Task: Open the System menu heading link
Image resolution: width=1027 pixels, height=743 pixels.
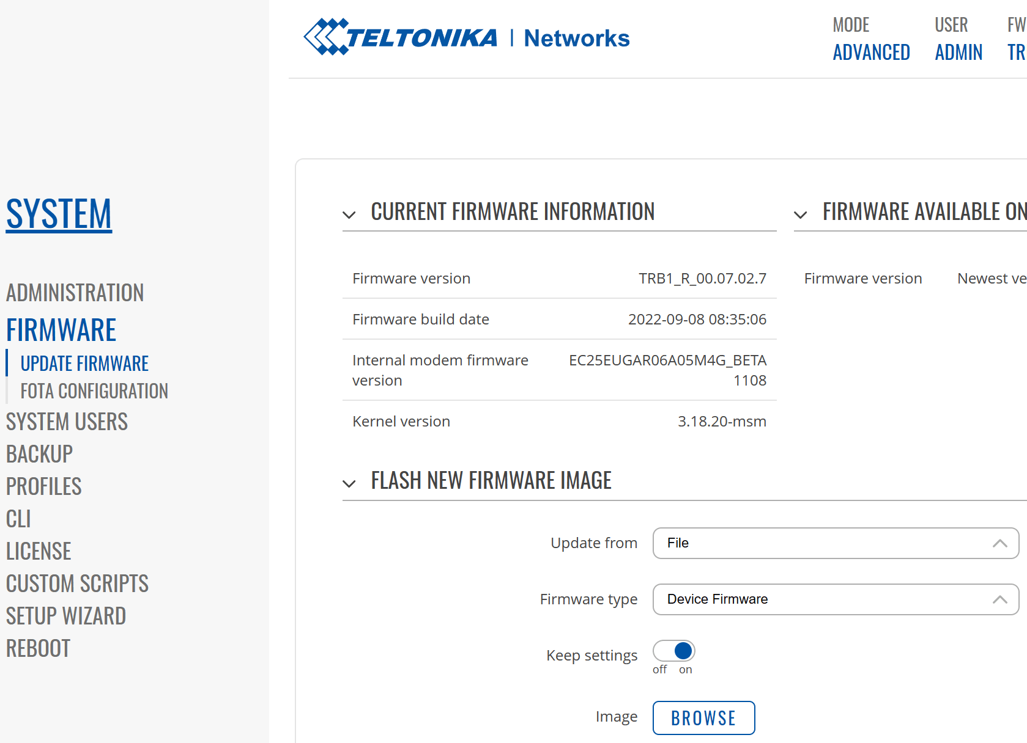Action: pos(59,214)
